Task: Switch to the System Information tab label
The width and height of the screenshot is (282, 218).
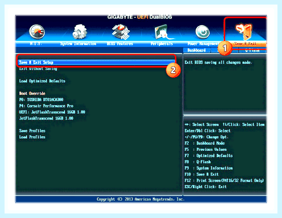Action: coord(78,44)
